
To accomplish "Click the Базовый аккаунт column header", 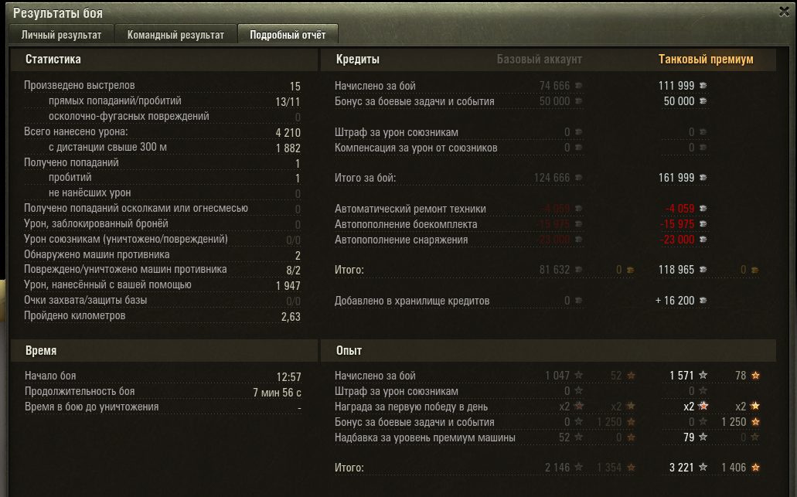I will (540, 59).
